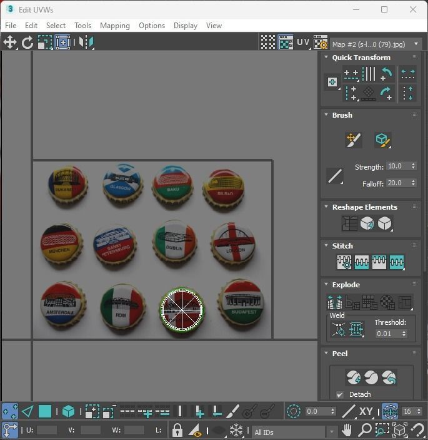Image resolution: width=428 pixels, height=440 pixels.
Task: Click the Freeze selected snowflake icon
Action: click(x=236, y=430)
